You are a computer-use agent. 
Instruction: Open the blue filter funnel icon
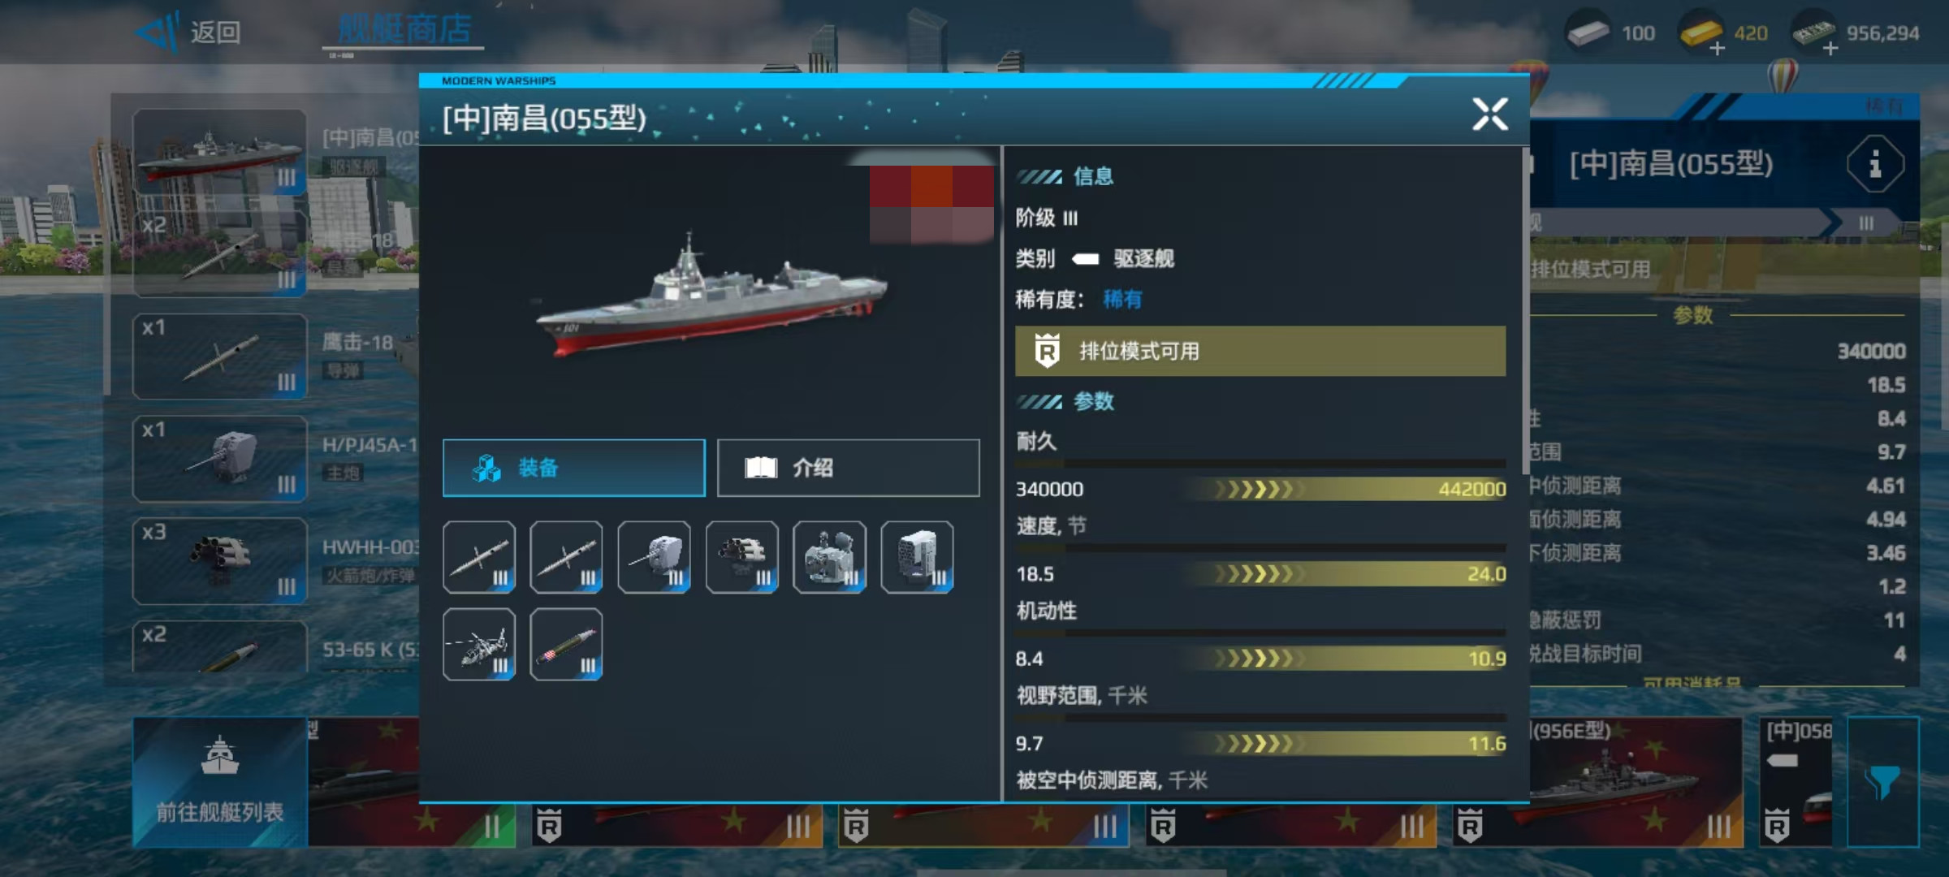pyautogui.click(x=1883, y=782)
